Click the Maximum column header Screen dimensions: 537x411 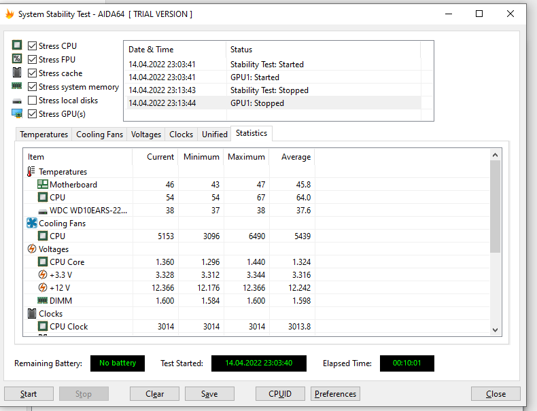[x=246, y=157]
